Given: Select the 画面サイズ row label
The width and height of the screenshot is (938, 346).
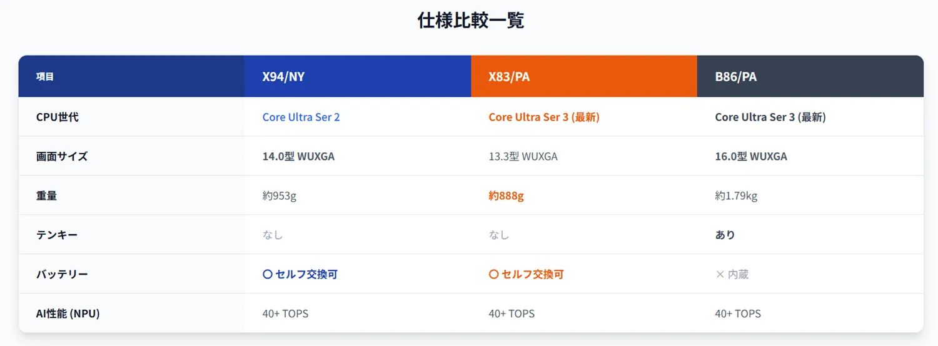Looking at the screenshot, I should (62, 156).
